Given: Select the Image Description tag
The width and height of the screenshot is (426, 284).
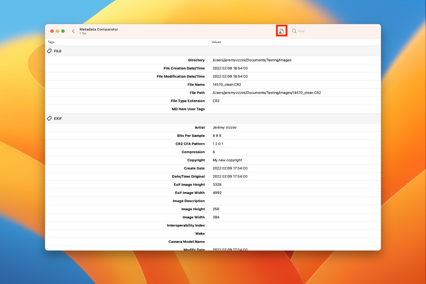Looking at the screenshot, I should pyautogui.click(x=189, y=201).
